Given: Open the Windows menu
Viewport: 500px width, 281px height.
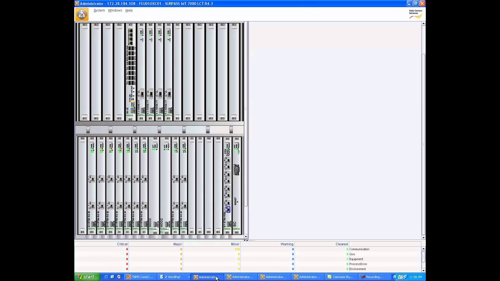Looking at the screenshot, I should click(115, 11).
